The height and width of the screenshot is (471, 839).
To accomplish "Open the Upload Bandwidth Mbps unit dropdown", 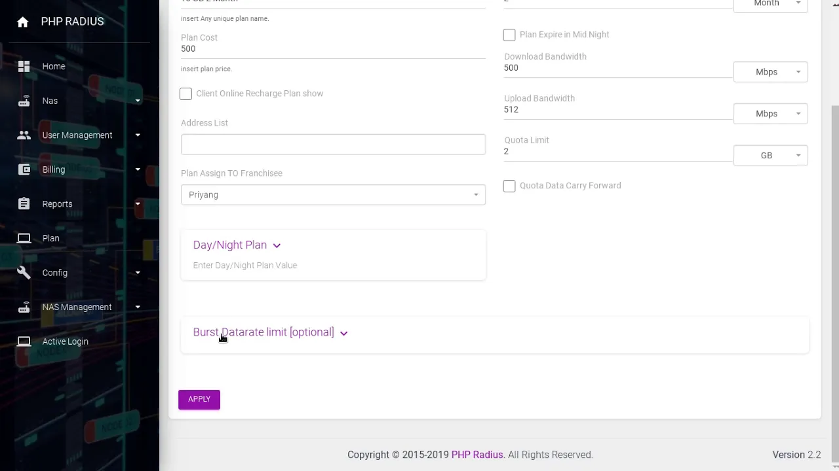I will pos(770,114).
